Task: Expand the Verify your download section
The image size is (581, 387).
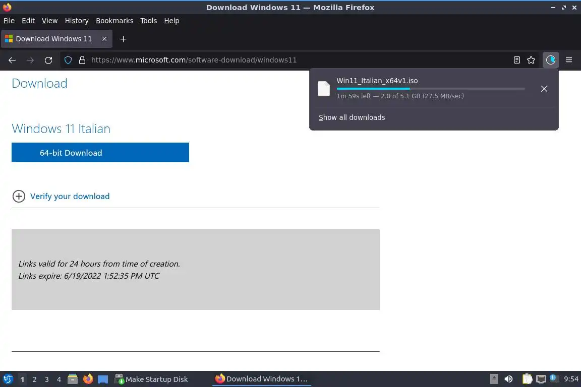Action: click(x=19, y=197)
